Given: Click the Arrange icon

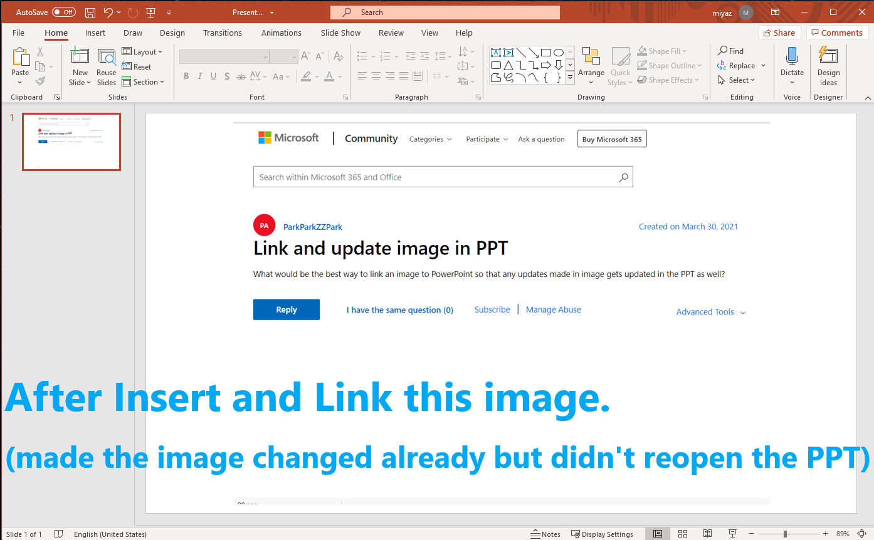Looking at the screenshot, I should [x=591, y=56].
